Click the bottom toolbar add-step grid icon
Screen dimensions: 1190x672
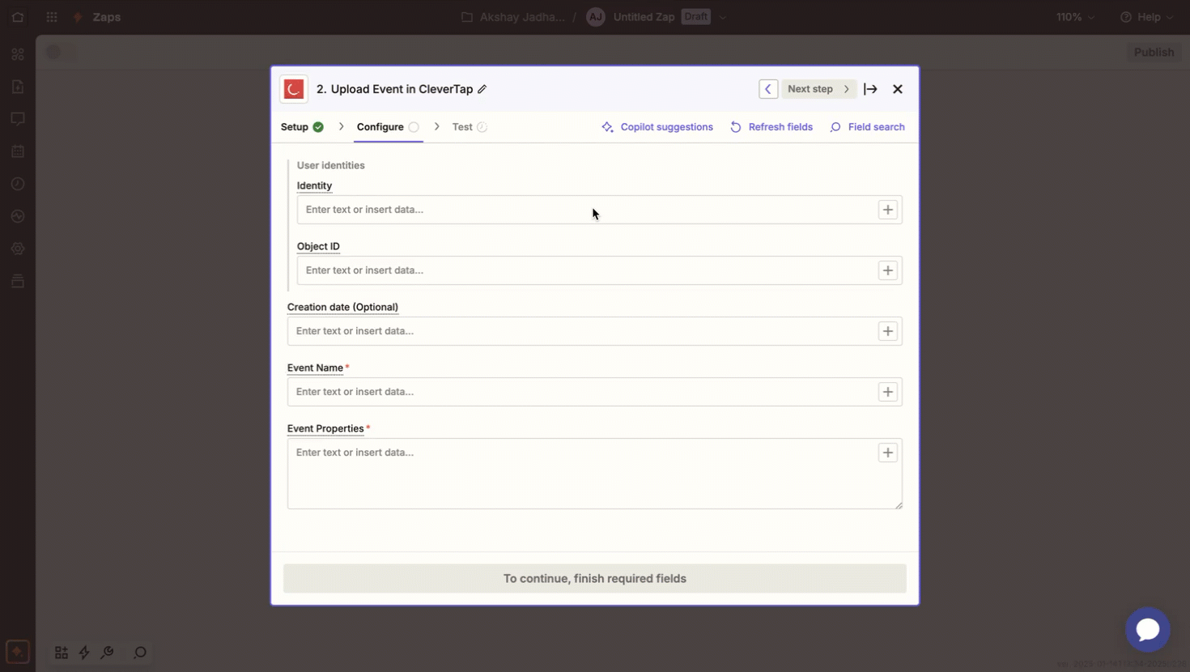tap(62, 653)
